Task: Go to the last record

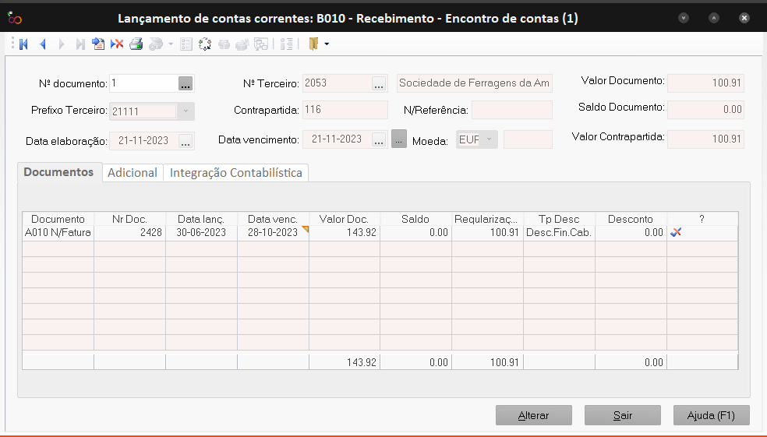Action: click(x=80, y=44)
